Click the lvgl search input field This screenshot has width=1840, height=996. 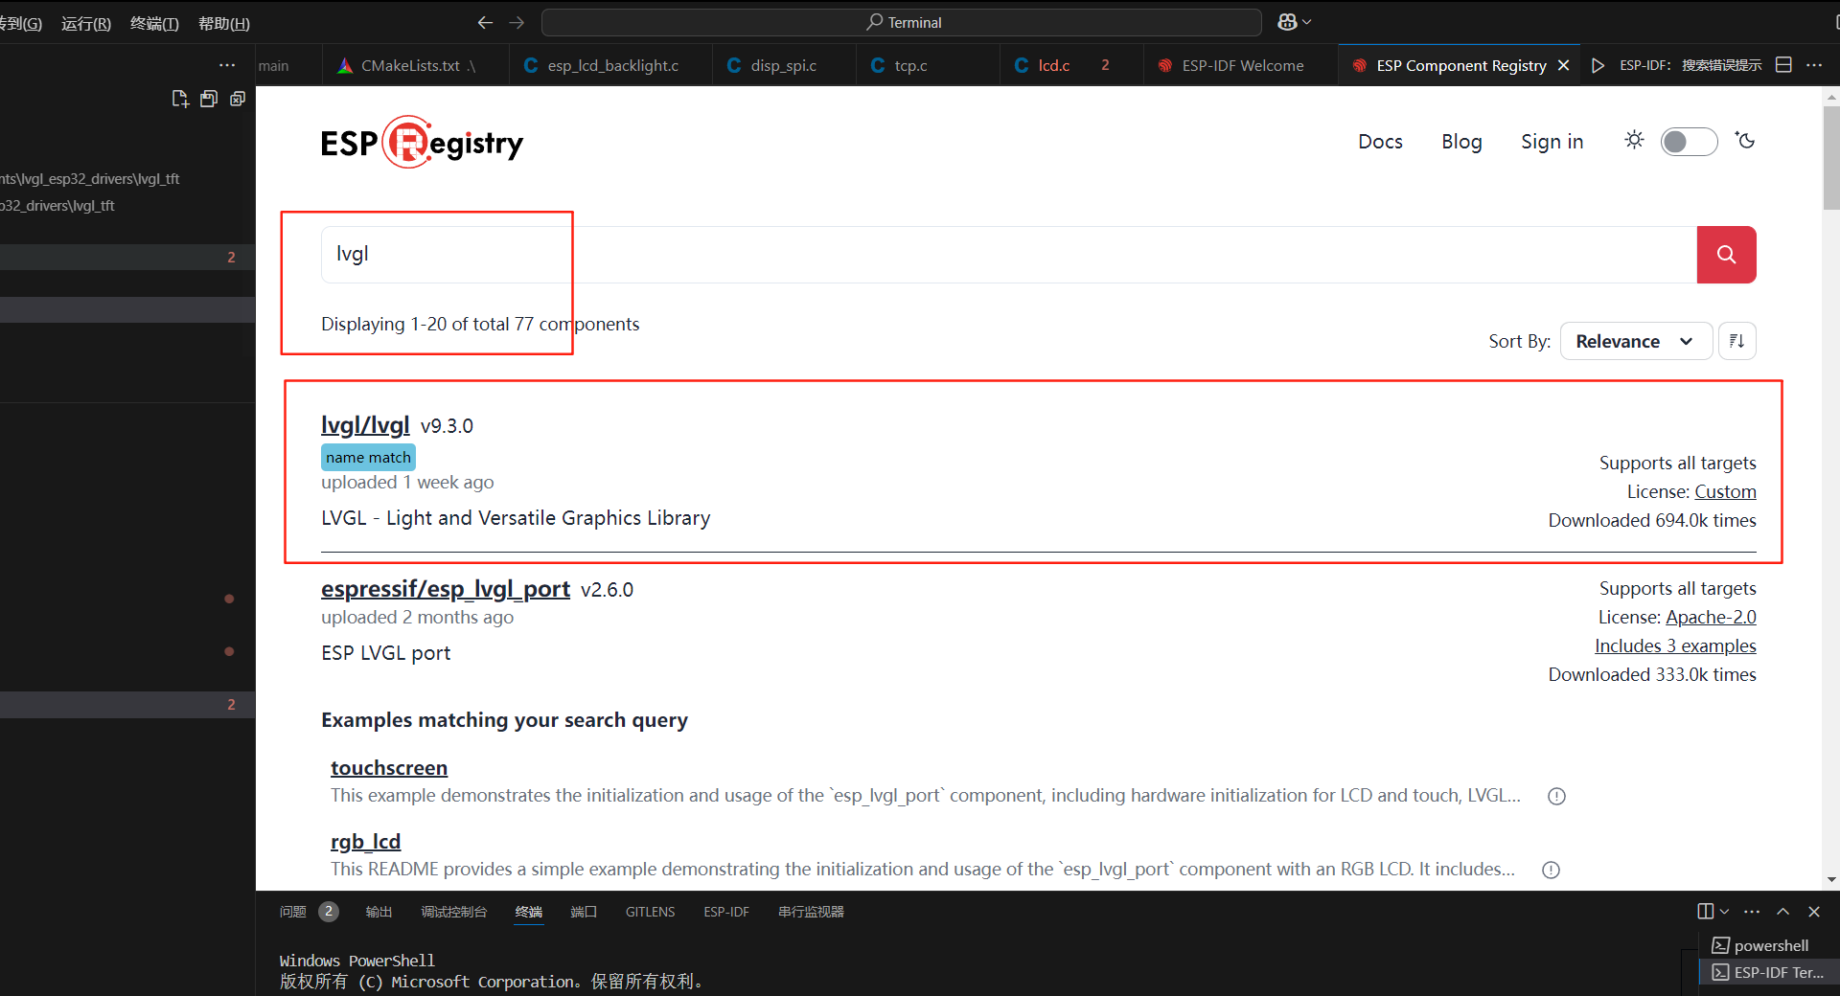pos(1008,255)
